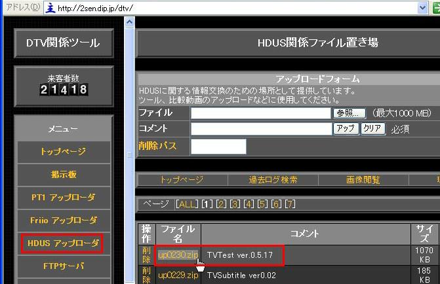Click the ファイル path input field
Viewport: 440px width, 284px height.
(x=261, y=113)
